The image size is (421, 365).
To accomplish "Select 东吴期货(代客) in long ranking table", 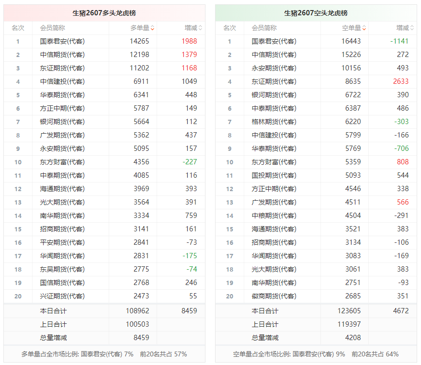I will point(62,269).
